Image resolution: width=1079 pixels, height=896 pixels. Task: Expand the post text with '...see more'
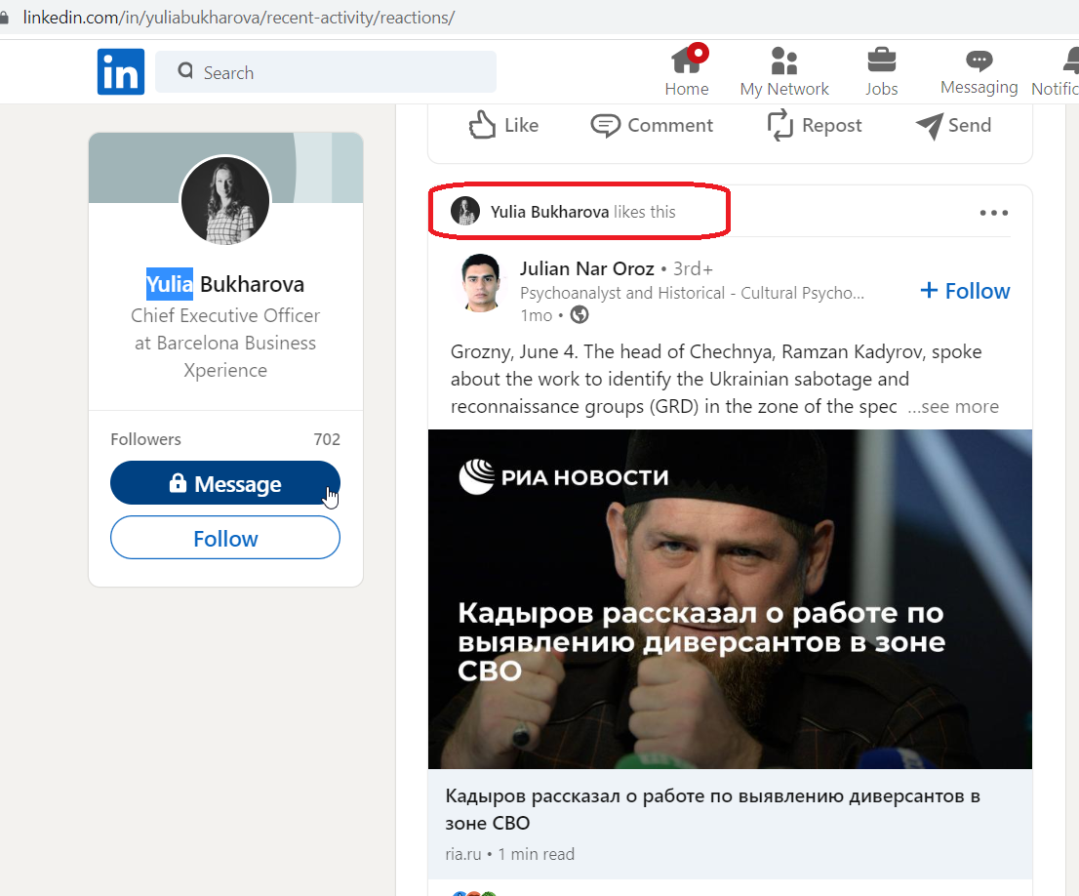[x=953, y=406]
